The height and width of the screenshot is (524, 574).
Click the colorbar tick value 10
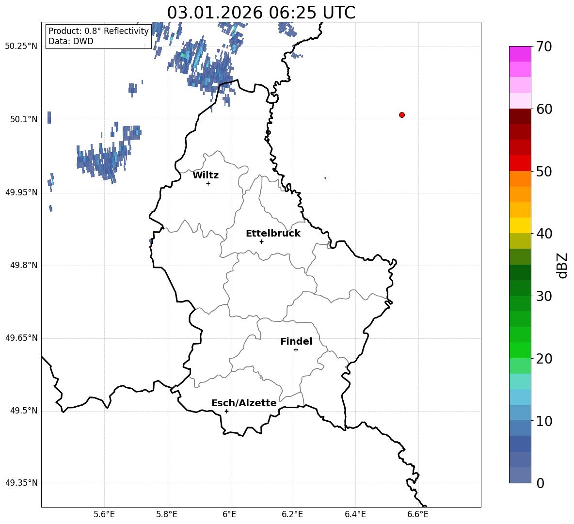click(543, 421)
